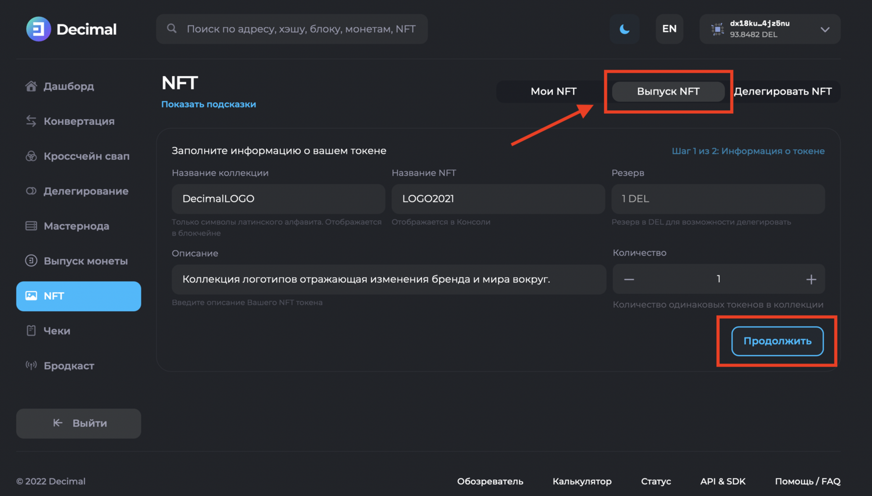
Task: Open the Калькулятор footer link
Action: click(x=582, y=481)
